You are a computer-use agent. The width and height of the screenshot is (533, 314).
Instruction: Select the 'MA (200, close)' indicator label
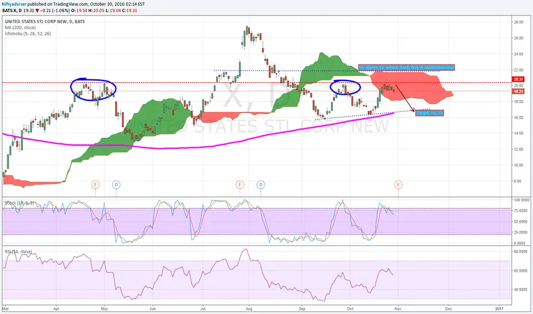[20, 27]
